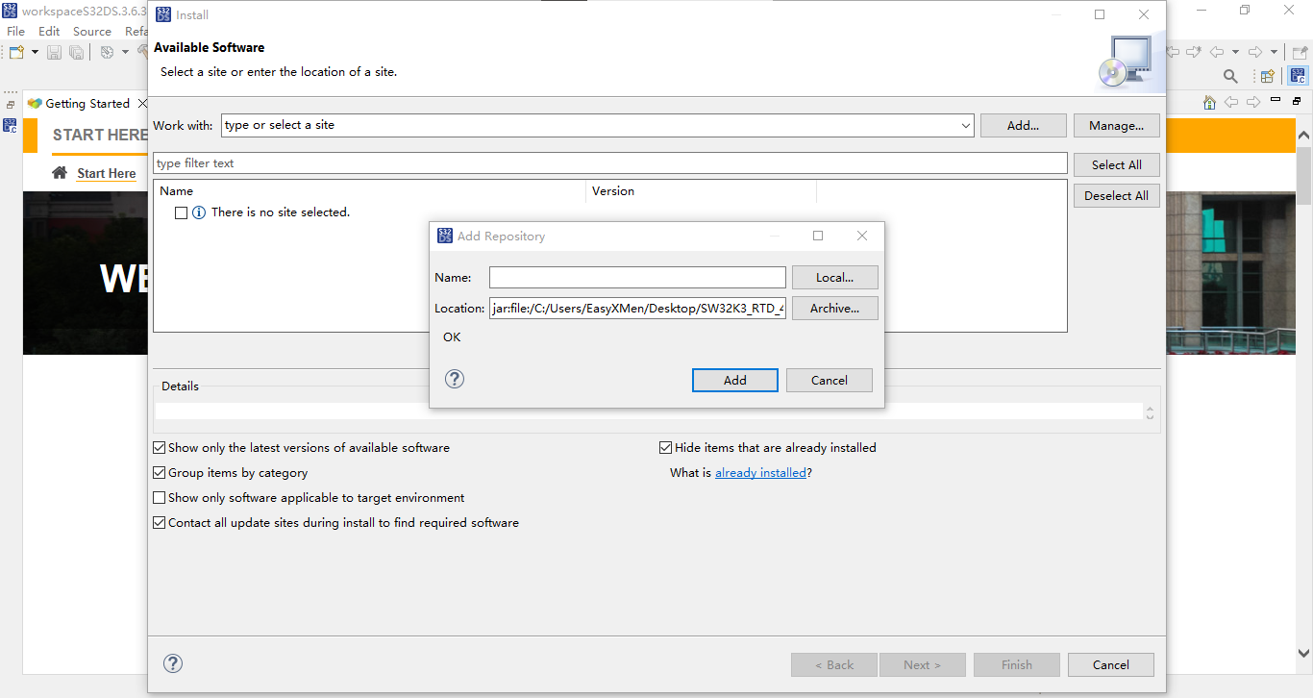Open the build configuration dropdown arrow
This screenshot has height=698, width=1313.
124,52
